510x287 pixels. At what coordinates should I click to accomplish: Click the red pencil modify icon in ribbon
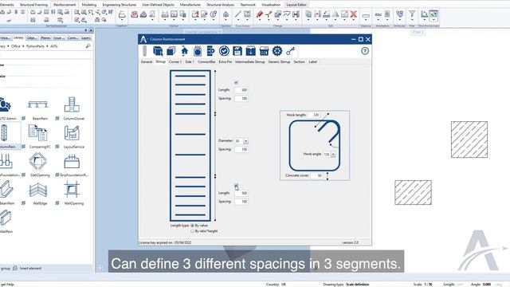click(260, 14)
